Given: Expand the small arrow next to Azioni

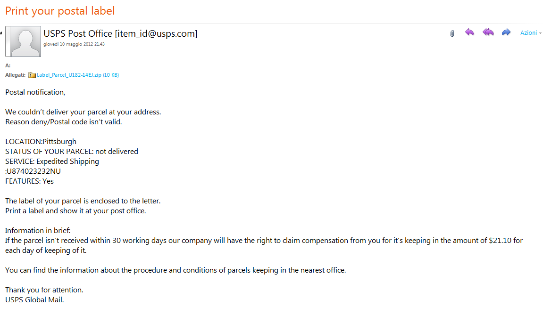Looking at the screenshot, I should pyautogui.click(x=540, y=33).
